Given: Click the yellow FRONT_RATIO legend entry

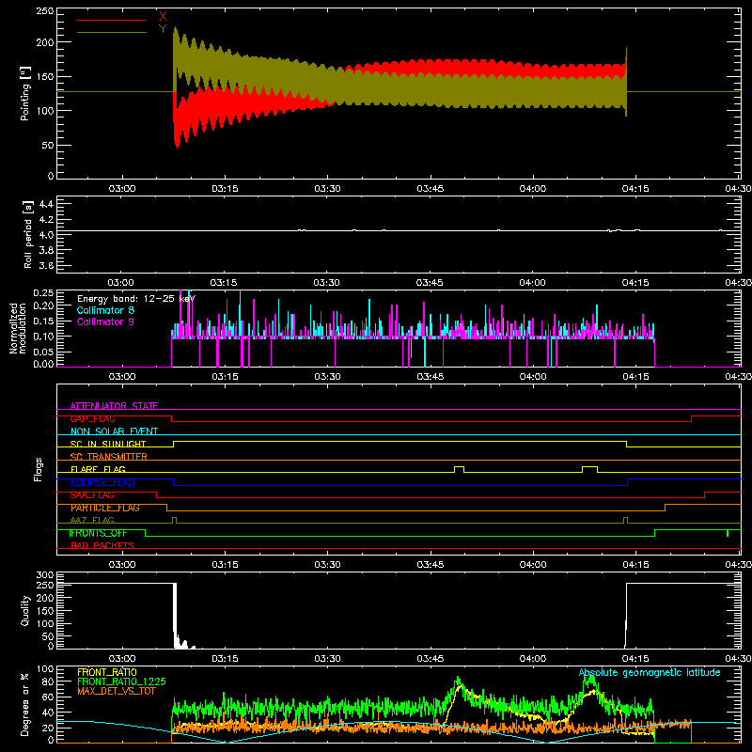Looking at the screenshot, I should click(x=107, y=672).
